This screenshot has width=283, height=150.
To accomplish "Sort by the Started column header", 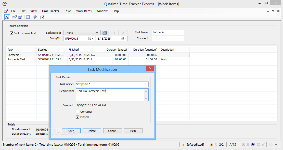I will pyautogui.click(x=52, y=50).
